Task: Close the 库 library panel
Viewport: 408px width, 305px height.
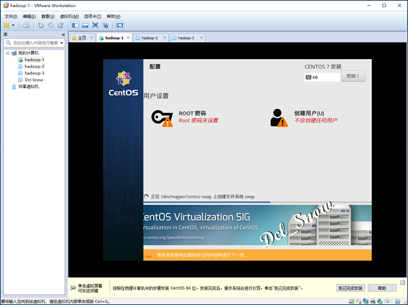Action: coord(63,34)
